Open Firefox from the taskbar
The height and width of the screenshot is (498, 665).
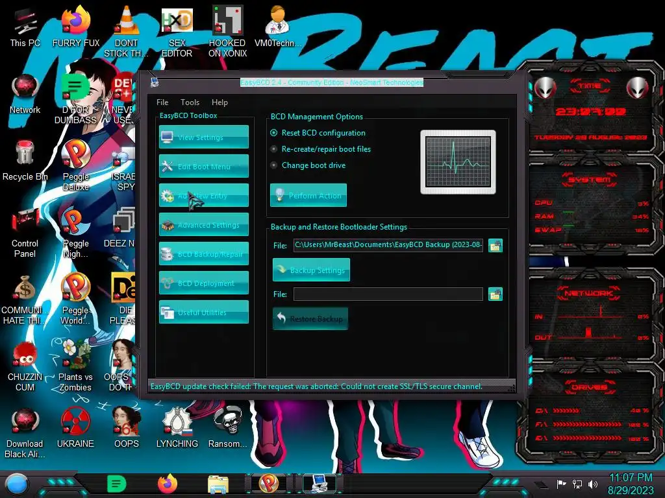point(168,484)
